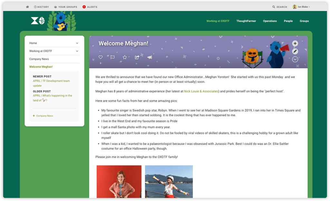Switch to the ThoughtFarmer section
Screen dimensions: 330x201
pos(246,21)
